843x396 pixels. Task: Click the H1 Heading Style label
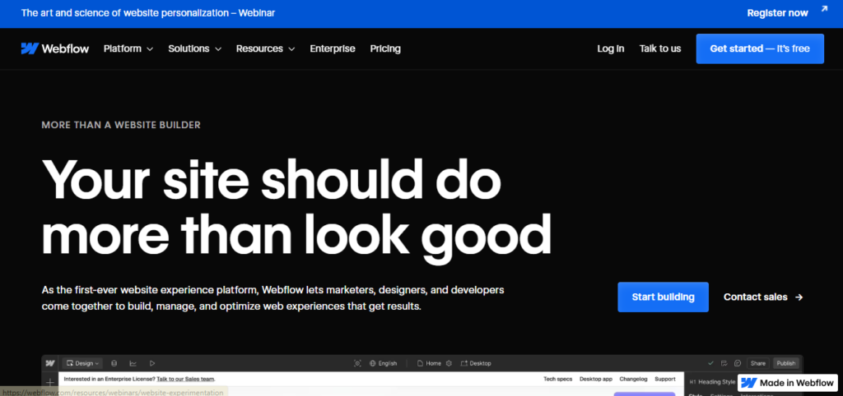pos(712,381)
